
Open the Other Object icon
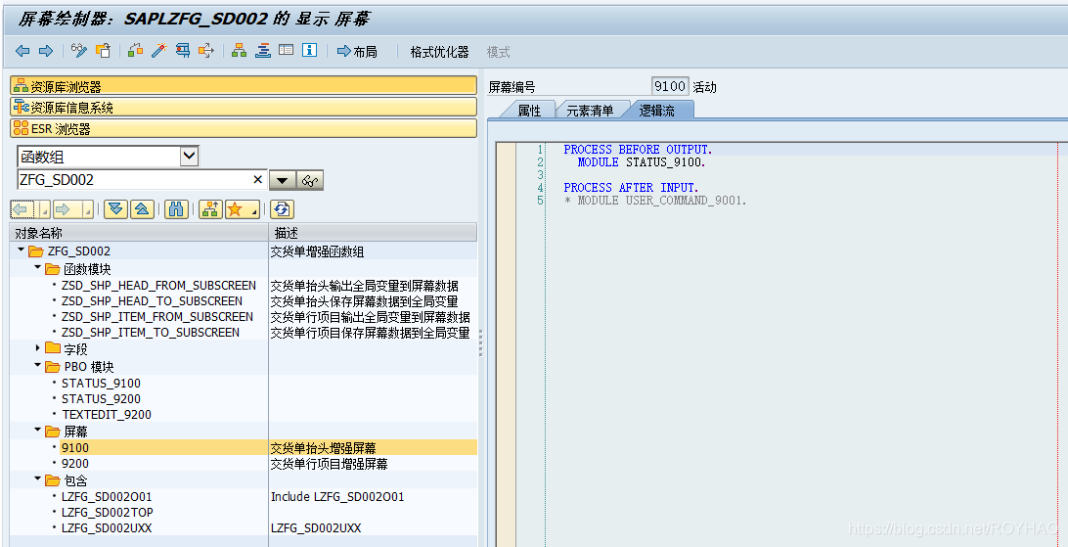click(103, 51)
